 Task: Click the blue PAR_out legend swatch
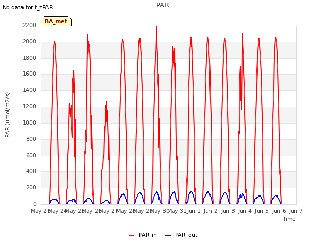(168, 235)
